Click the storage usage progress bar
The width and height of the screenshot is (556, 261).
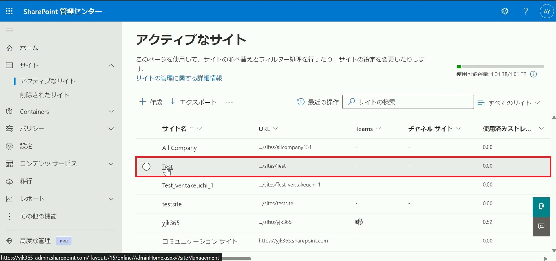[500, 67]
